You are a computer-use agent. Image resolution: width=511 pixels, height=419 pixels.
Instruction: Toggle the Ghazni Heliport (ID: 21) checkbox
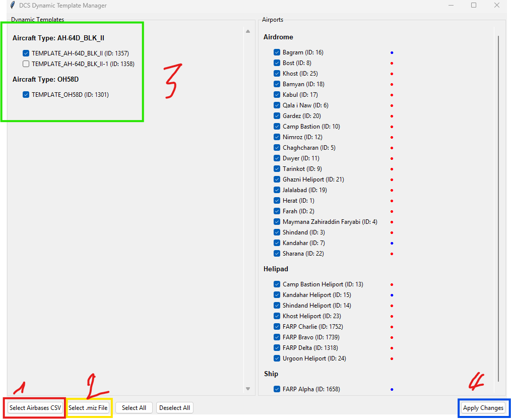(277, 179)
